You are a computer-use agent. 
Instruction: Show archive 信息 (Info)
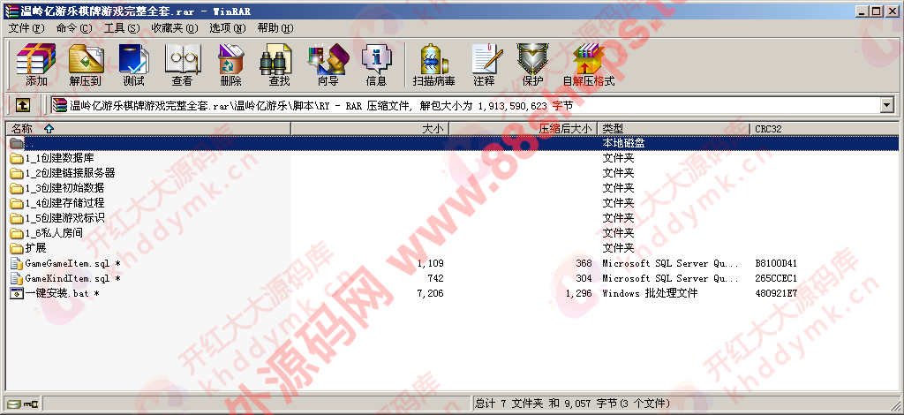pyautogui.click(x=376, y=65)
